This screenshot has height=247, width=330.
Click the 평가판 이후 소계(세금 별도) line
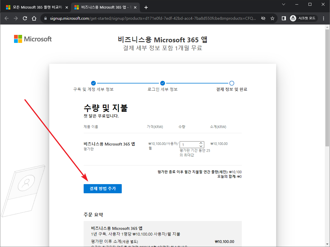coord(115,242)
